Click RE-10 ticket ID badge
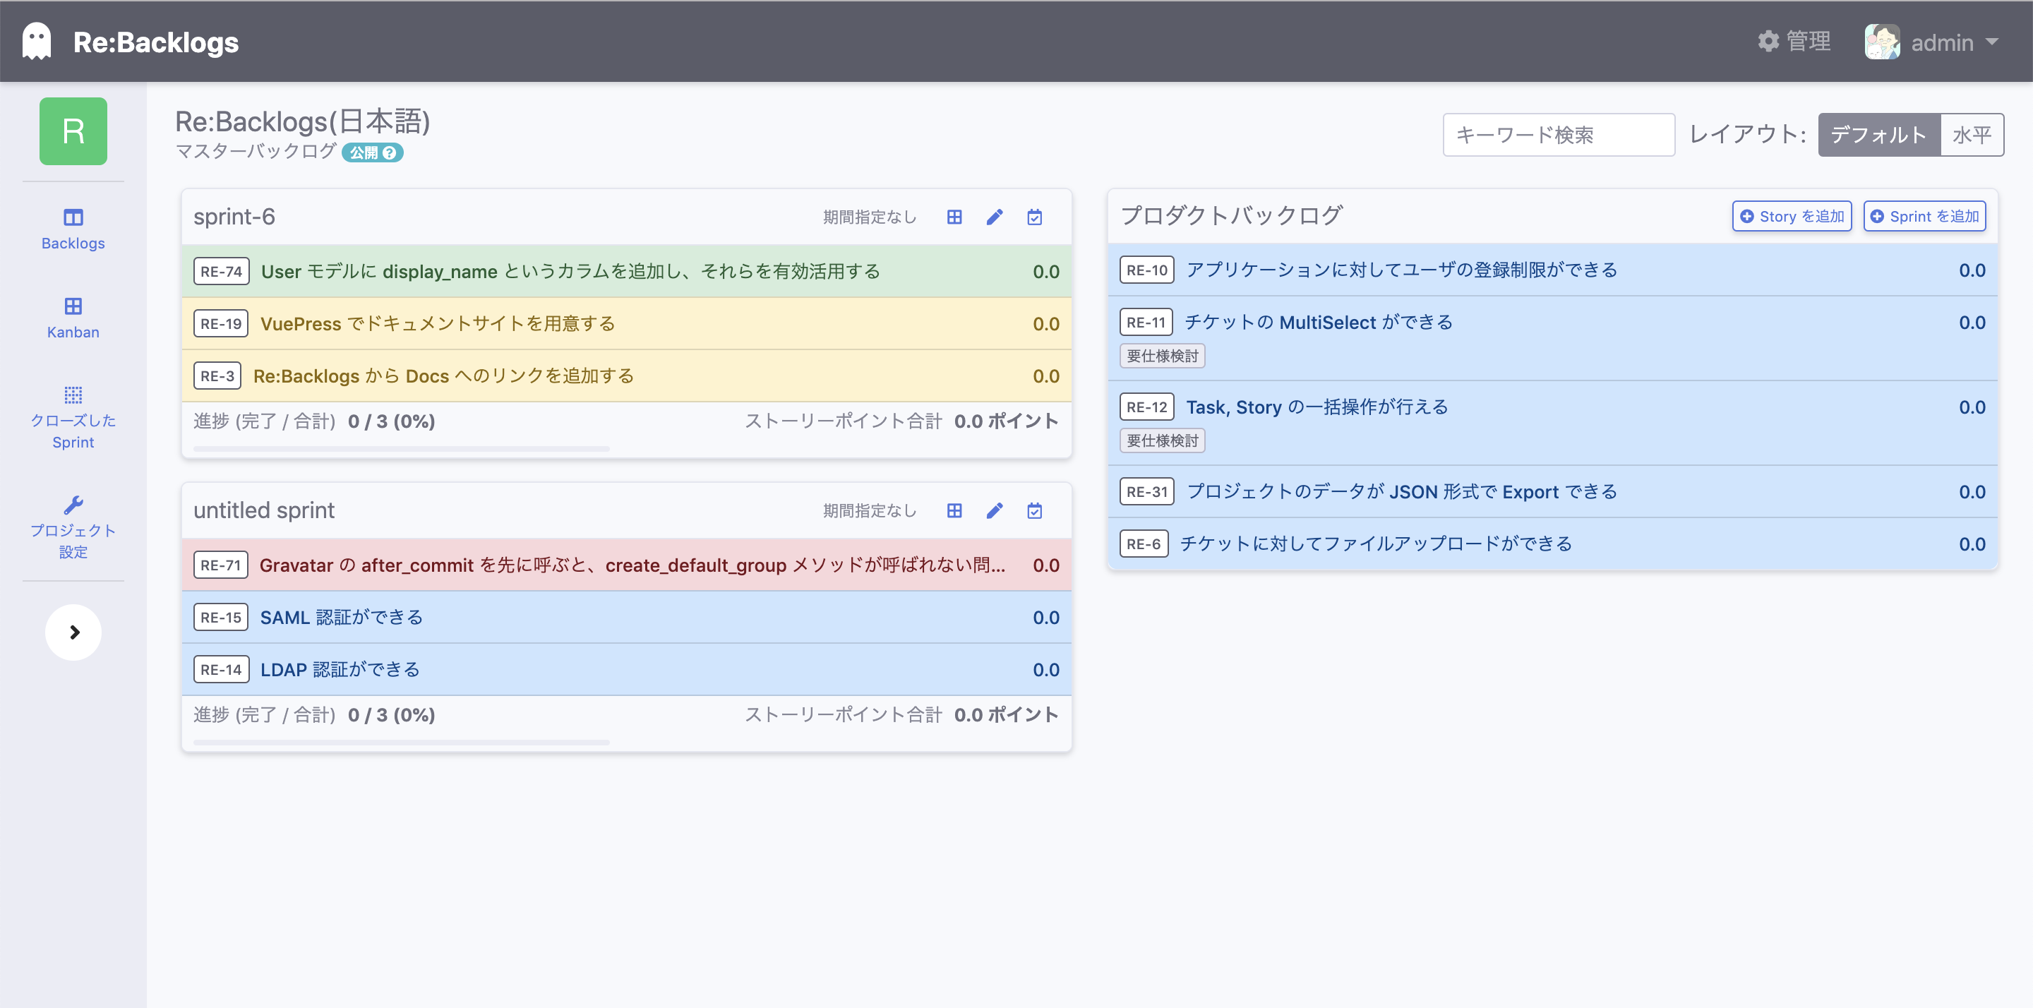Screen dimensions: 2033x1008 tap(1146, 270)
